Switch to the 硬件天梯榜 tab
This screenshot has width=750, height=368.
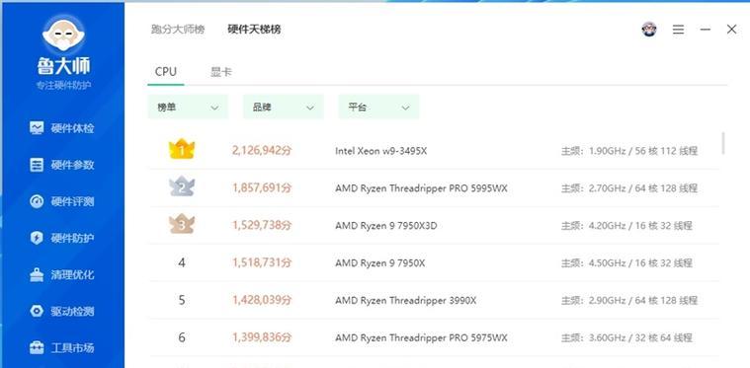coord(254,30)
